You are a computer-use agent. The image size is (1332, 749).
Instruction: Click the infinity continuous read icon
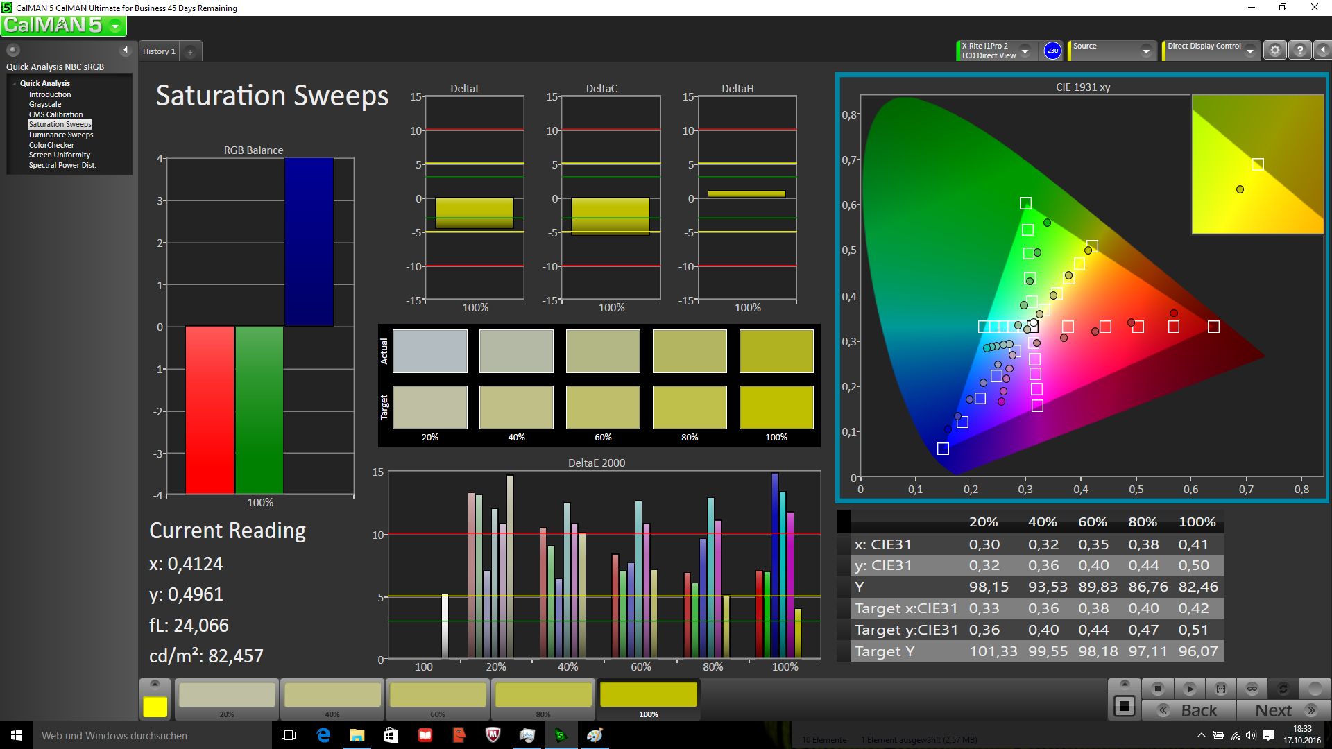tap(1252, 689)
